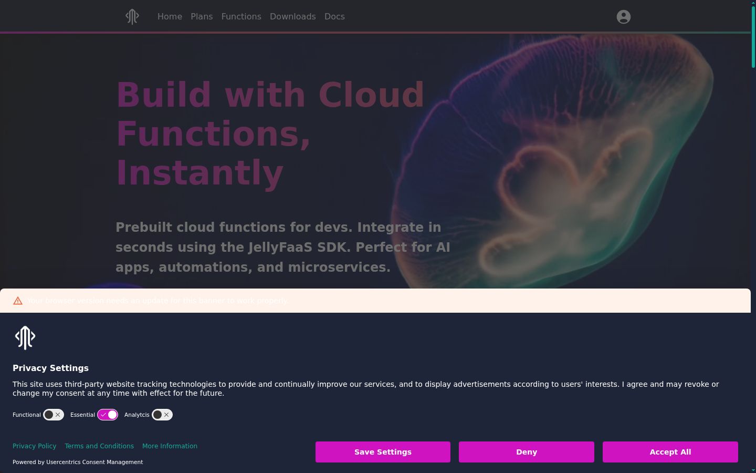Viewport: 756px width, 473px height.
Task: Click the third-party tracking consent description
Action: [366, 388]
